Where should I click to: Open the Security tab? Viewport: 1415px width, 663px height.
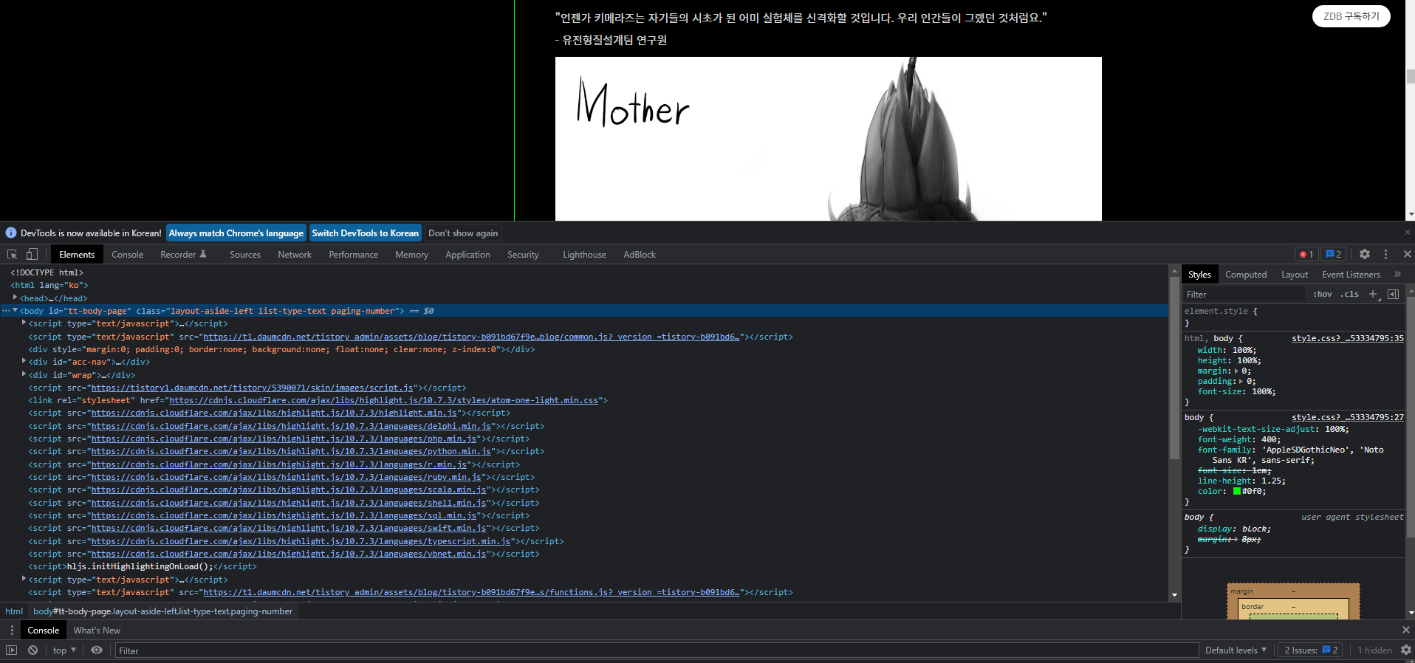523,254
